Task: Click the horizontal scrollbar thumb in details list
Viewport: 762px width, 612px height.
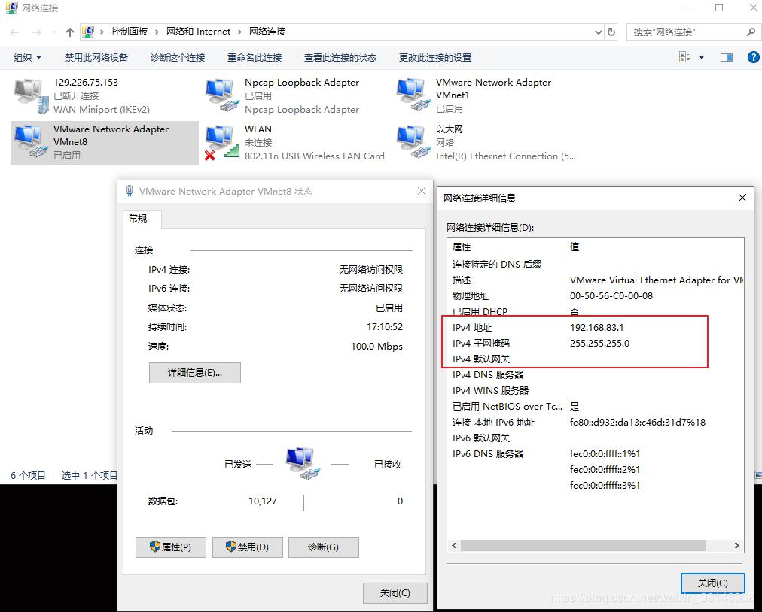Action: 583,546
